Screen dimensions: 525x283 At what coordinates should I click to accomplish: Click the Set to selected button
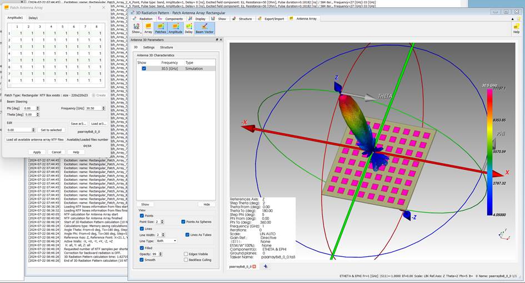[x=51, y=130]
